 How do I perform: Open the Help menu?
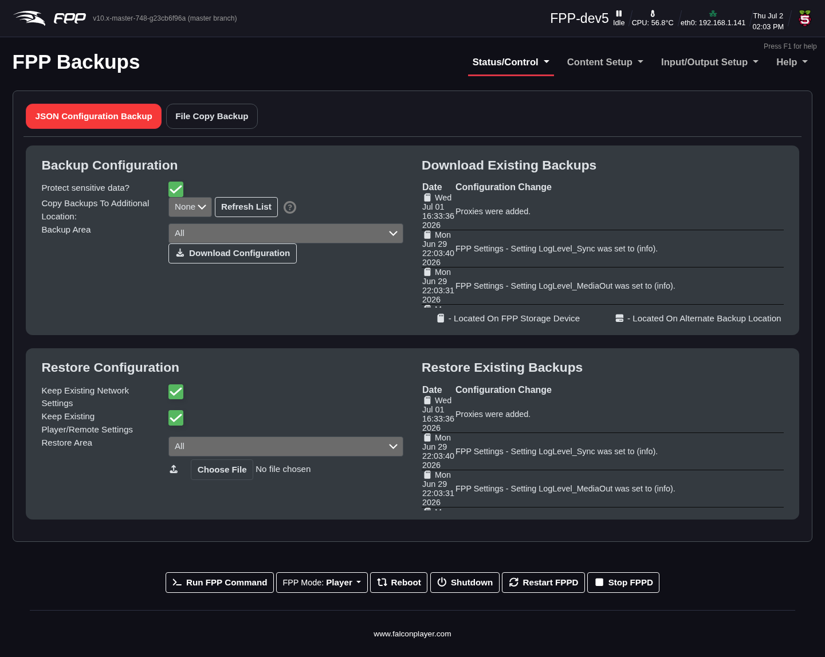[x=792, y=62]
